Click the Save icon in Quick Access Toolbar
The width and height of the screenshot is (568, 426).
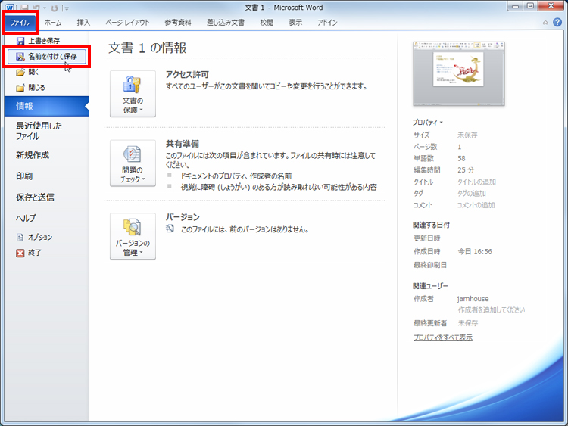(24, 8)
